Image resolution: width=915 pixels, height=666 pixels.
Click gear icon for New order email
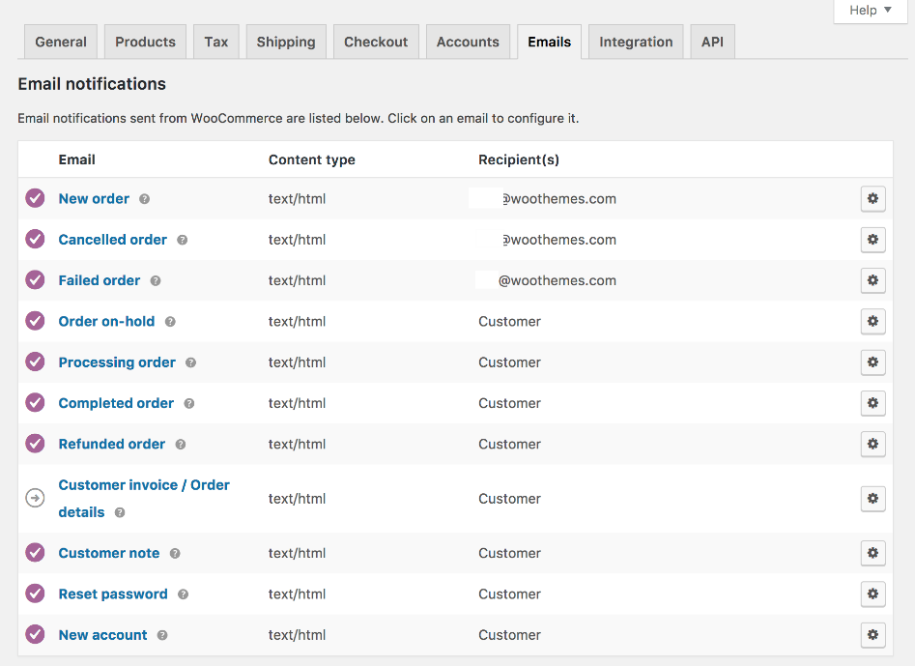coord(872,198)
